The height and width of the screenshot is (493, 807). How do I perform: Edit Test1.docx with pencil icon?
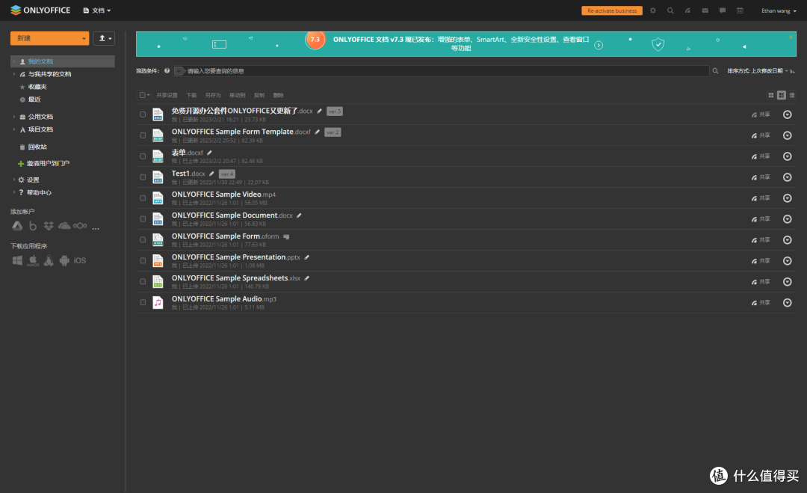pyautogui.click(x=211, y=174)
